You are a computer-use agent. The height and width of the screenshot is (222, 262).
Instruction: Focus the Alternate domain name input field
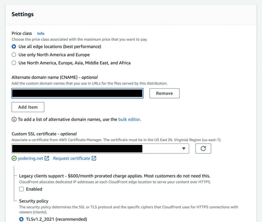click(77, 93)
